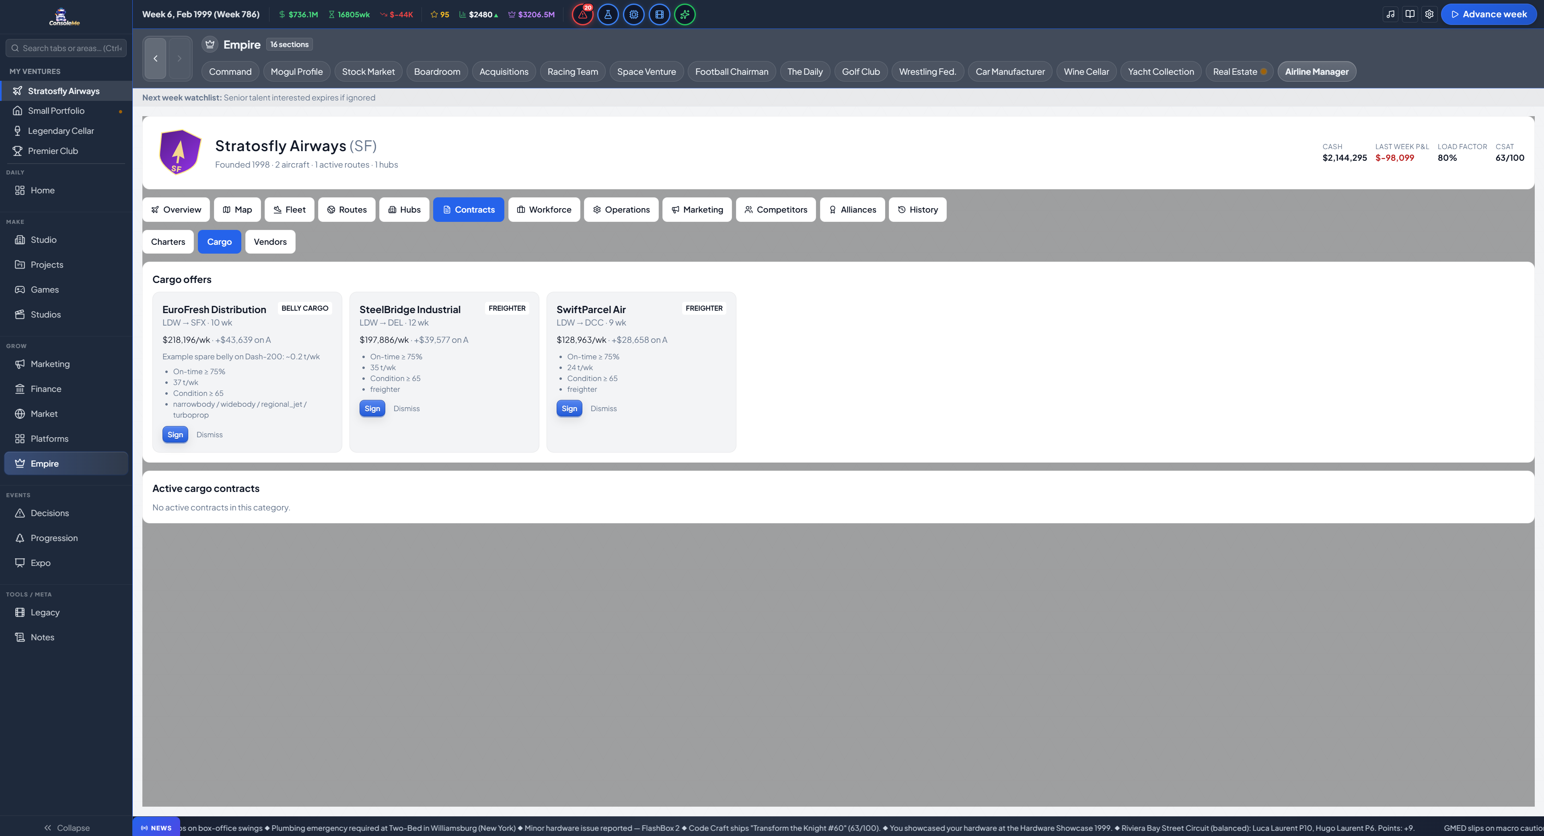Open the book guide icon
The height and width of the screenshot is (836, 1544).
click(x=1410, y=14)
